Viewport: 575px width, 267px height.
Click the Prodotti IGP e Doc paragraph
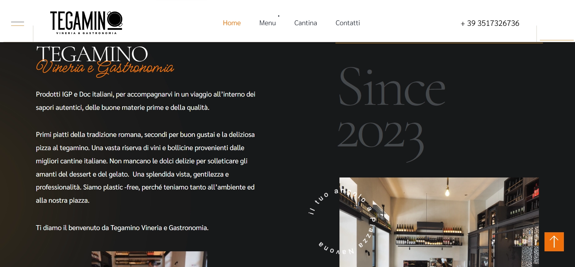click(x=146, y=101)
